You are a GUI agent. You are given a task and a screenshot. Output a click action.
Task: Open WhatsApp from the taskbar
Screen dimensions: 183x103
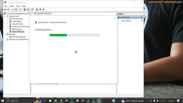coord(72,101)
